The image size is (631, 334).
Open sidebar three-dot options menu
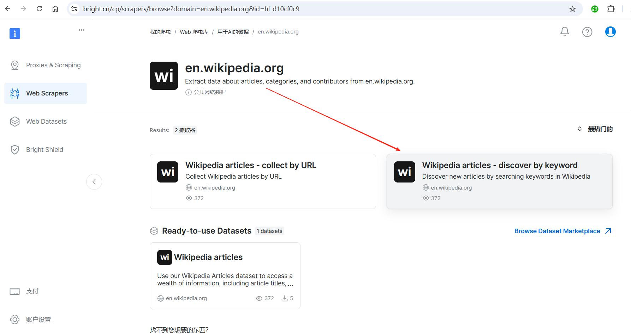coord(82,30)
